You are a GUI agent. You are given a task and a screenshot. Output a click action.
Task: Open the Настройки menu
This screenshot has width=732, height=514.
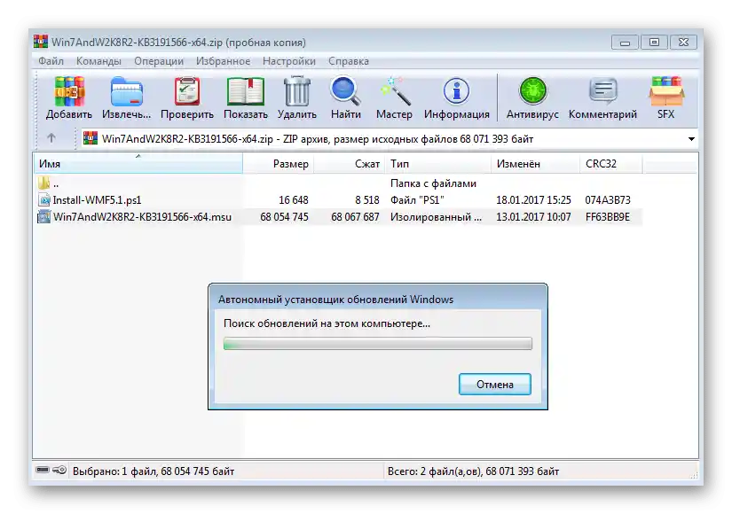coord(289,61)
